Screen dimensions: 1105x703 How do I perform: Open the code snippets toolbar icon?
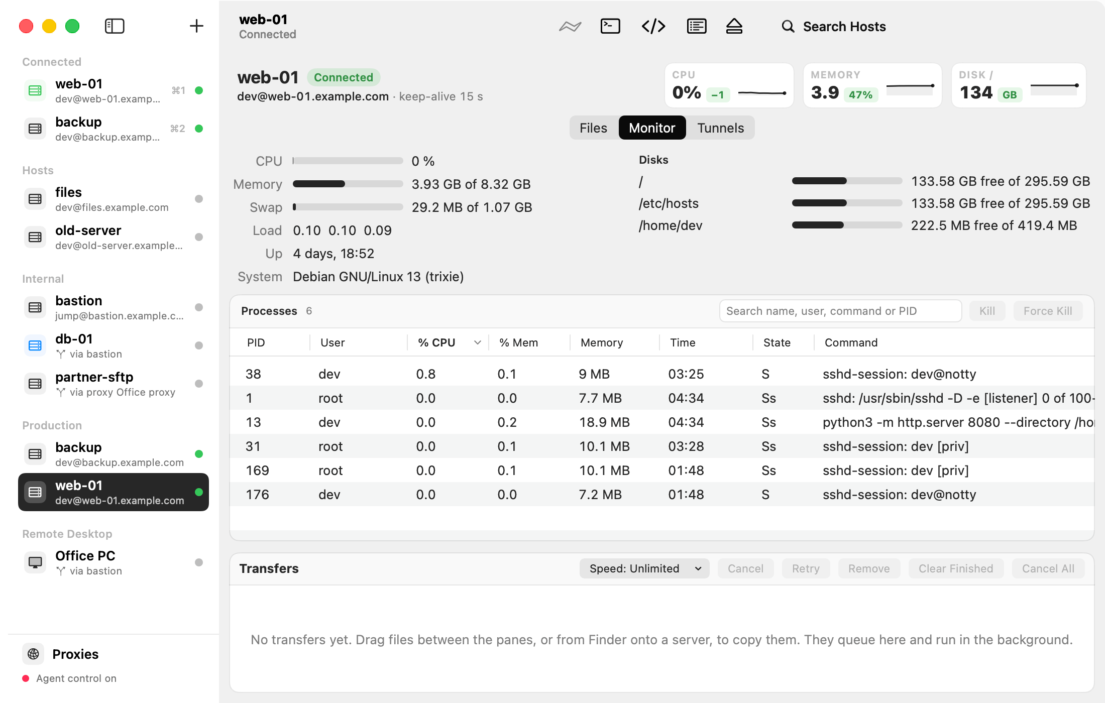pos(653,26)
